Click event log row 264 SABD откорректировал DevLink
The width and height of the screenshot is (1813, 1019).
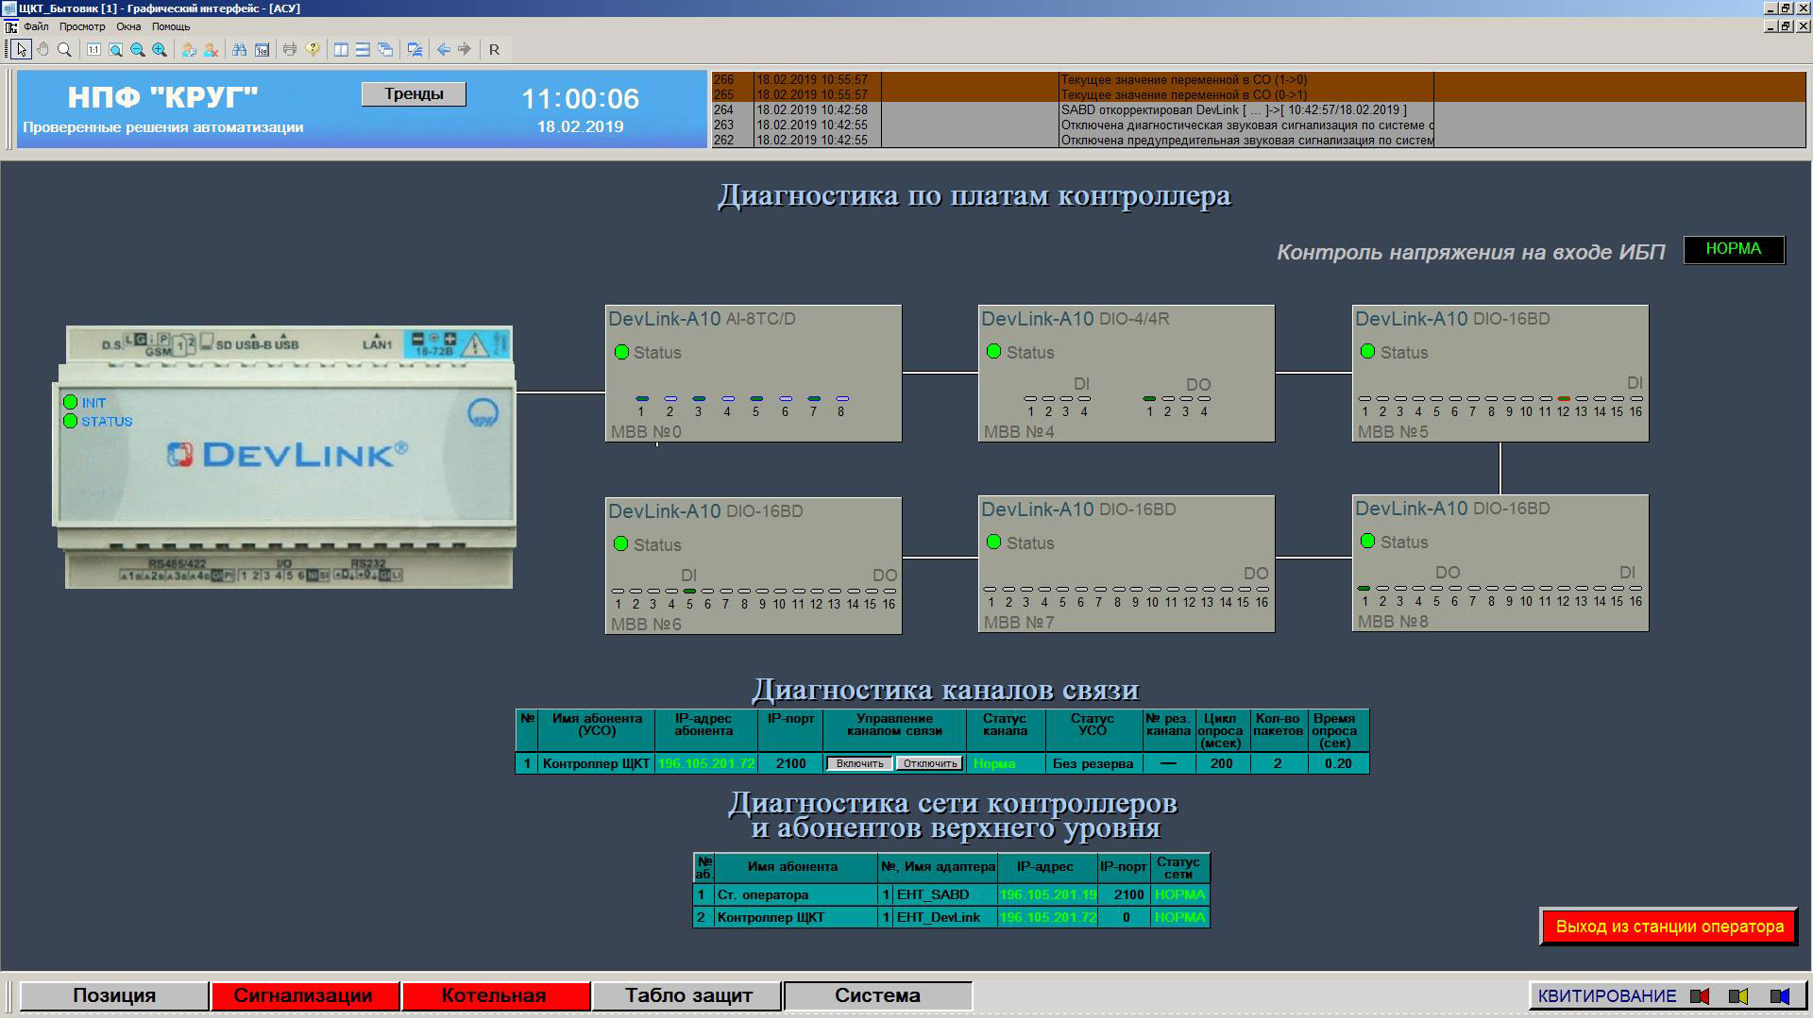click(1258, 110)
